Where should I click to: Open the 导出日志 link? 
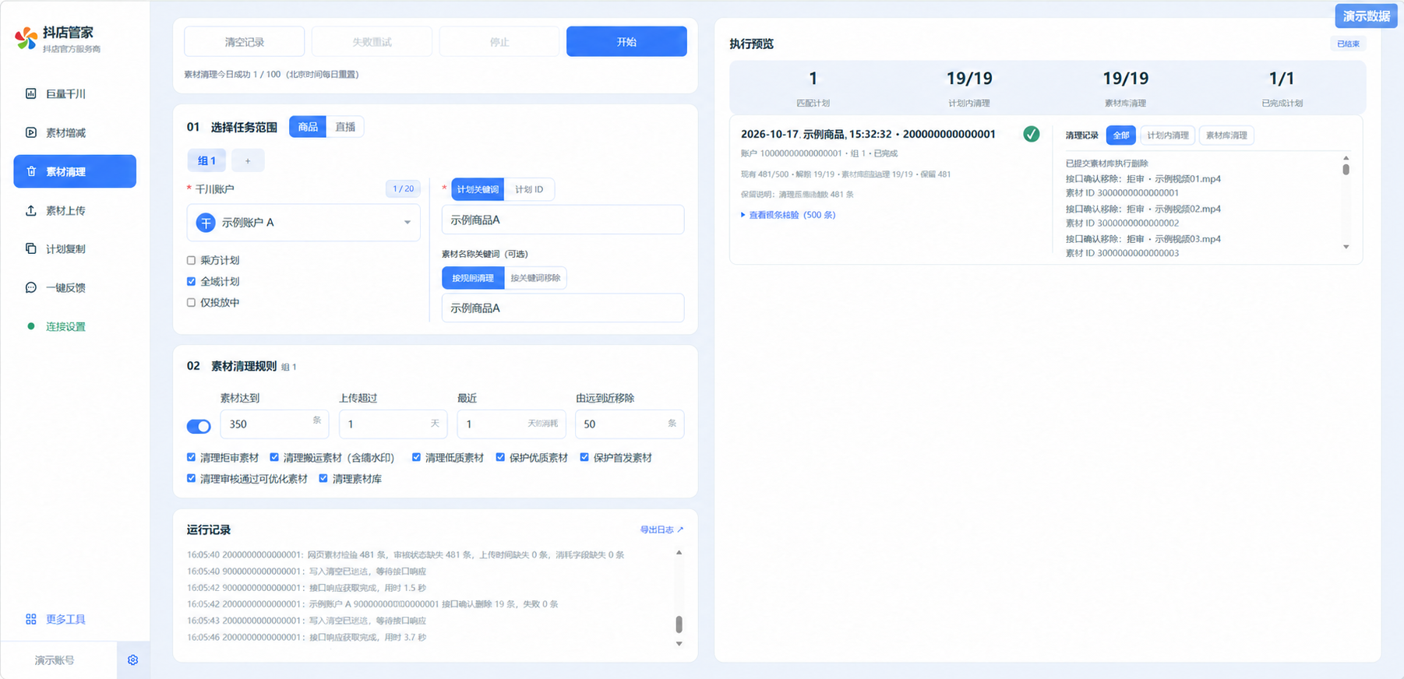(661, 529)
